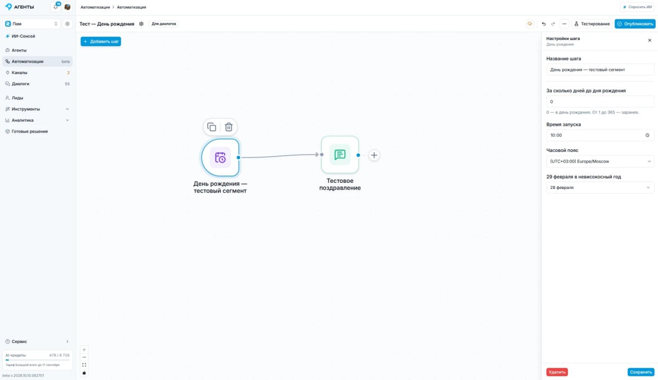
Task: Click the AI-кредиты progress bar
Action: pyautogui.click(x=37, y=360)
